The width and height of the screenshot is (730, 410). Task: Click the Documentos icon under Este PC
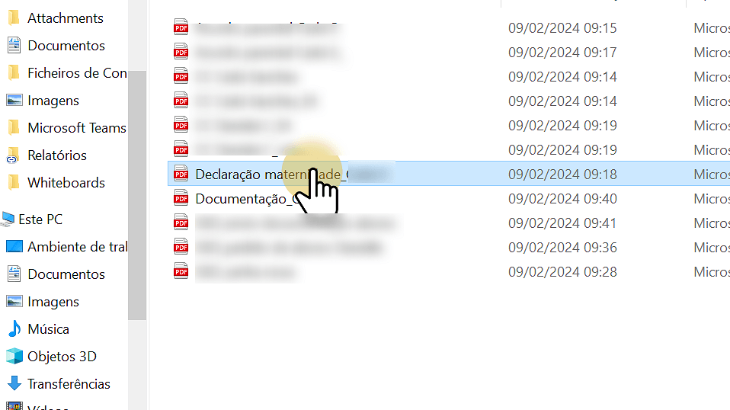tap(14, 274)
